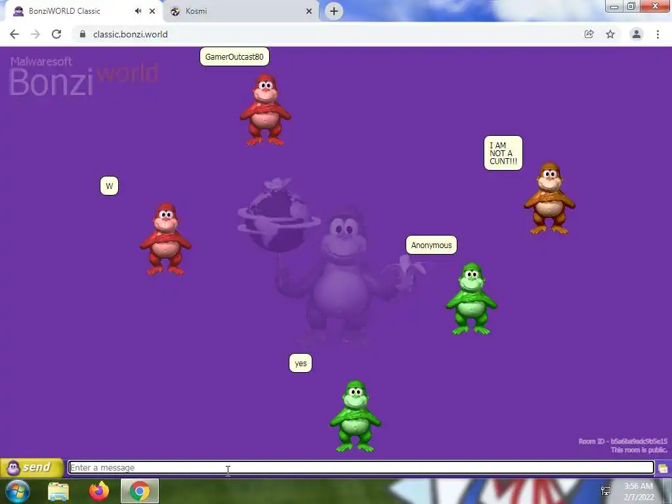The image size is (672, 504).
Task: Click the send button with Bonzi icon
Action: (31, 467)
